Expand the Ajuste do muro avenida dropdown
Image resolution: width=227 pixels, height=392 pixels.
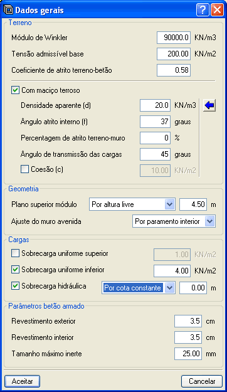(174, 221)
